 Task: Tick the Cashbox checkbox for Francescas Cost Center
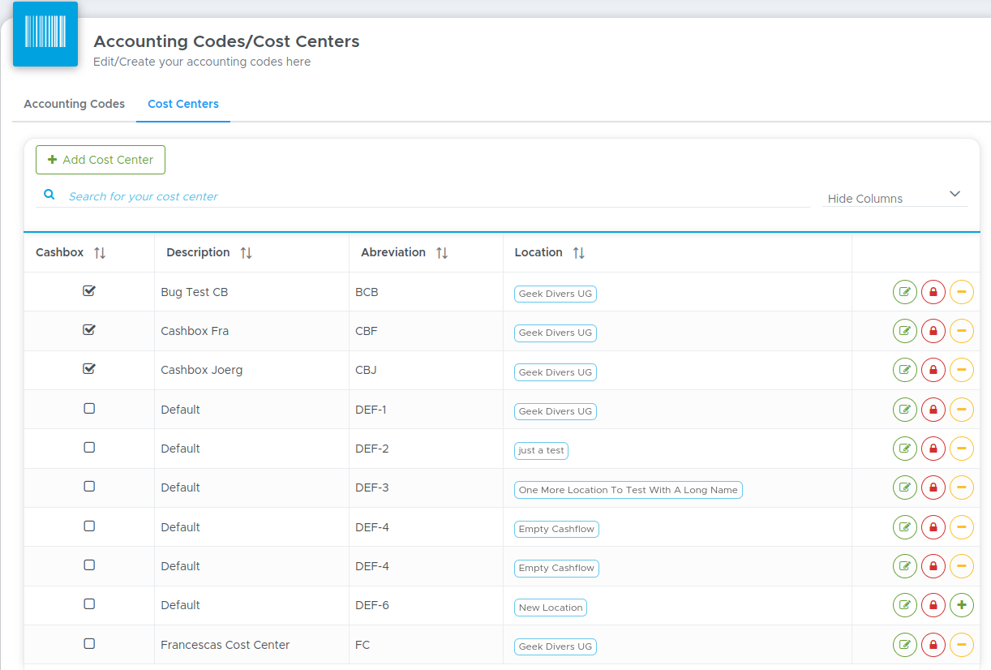89,644
